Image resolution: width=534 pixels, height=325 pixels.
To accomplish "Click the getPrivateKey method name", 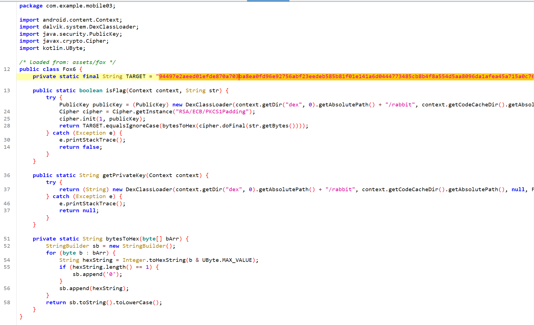I will pos(124,175).
